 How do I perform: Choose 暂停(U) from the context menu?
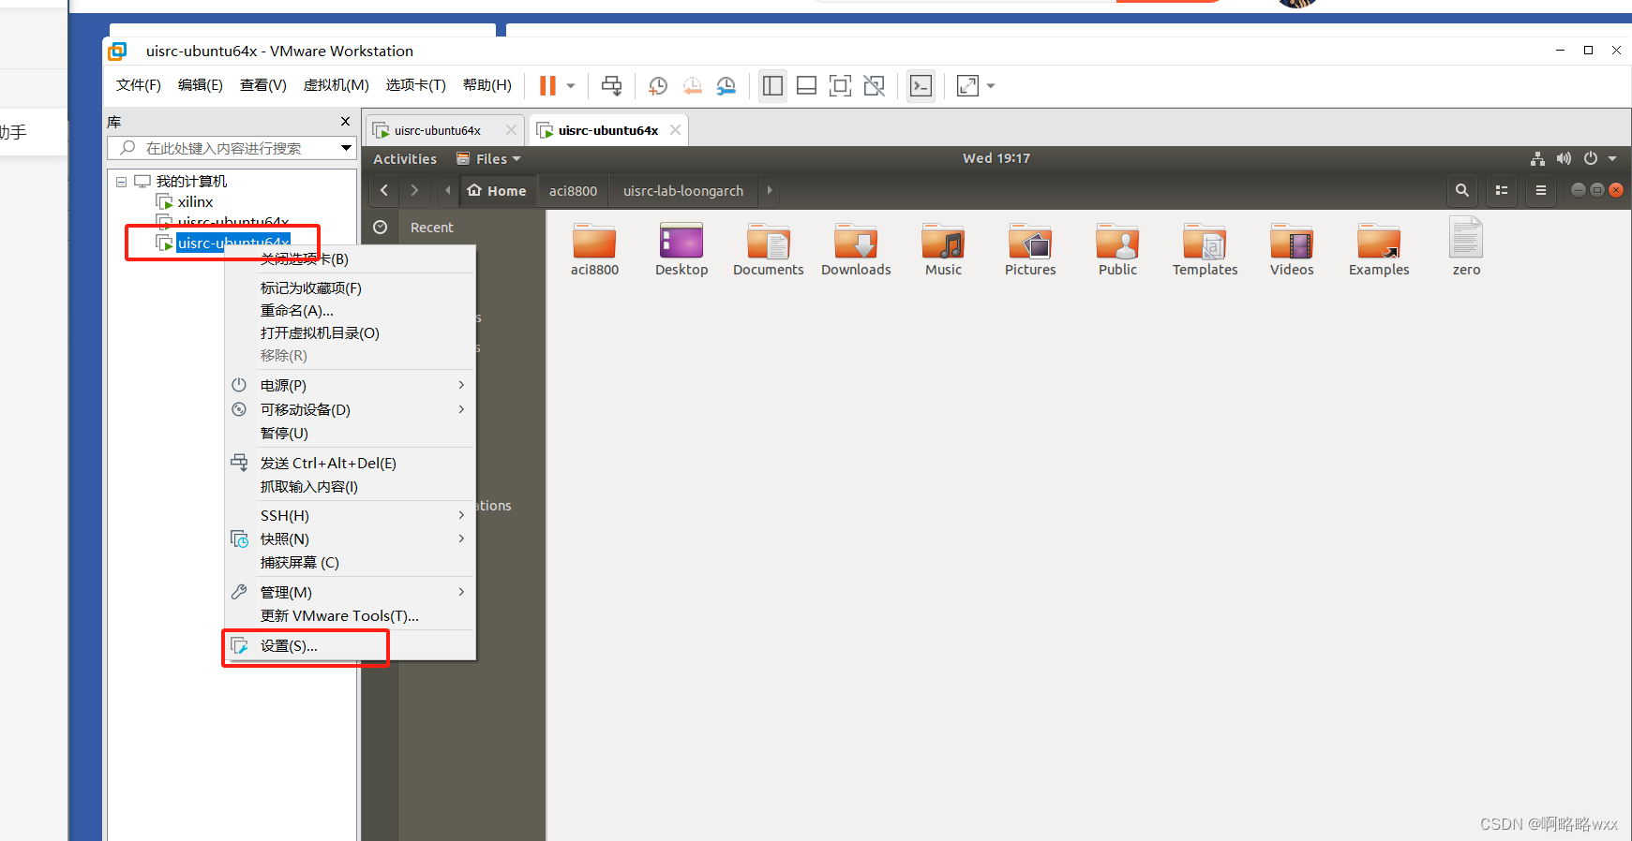point(284,434)
